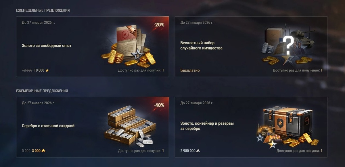
Task: Select the -20% discount badge
Action: pos(159,25)
